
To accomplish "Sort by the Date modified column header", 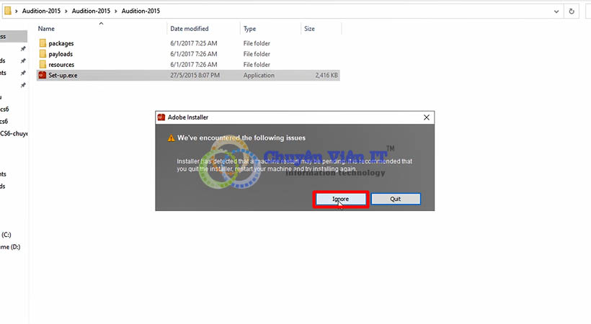I will point(190,29).
